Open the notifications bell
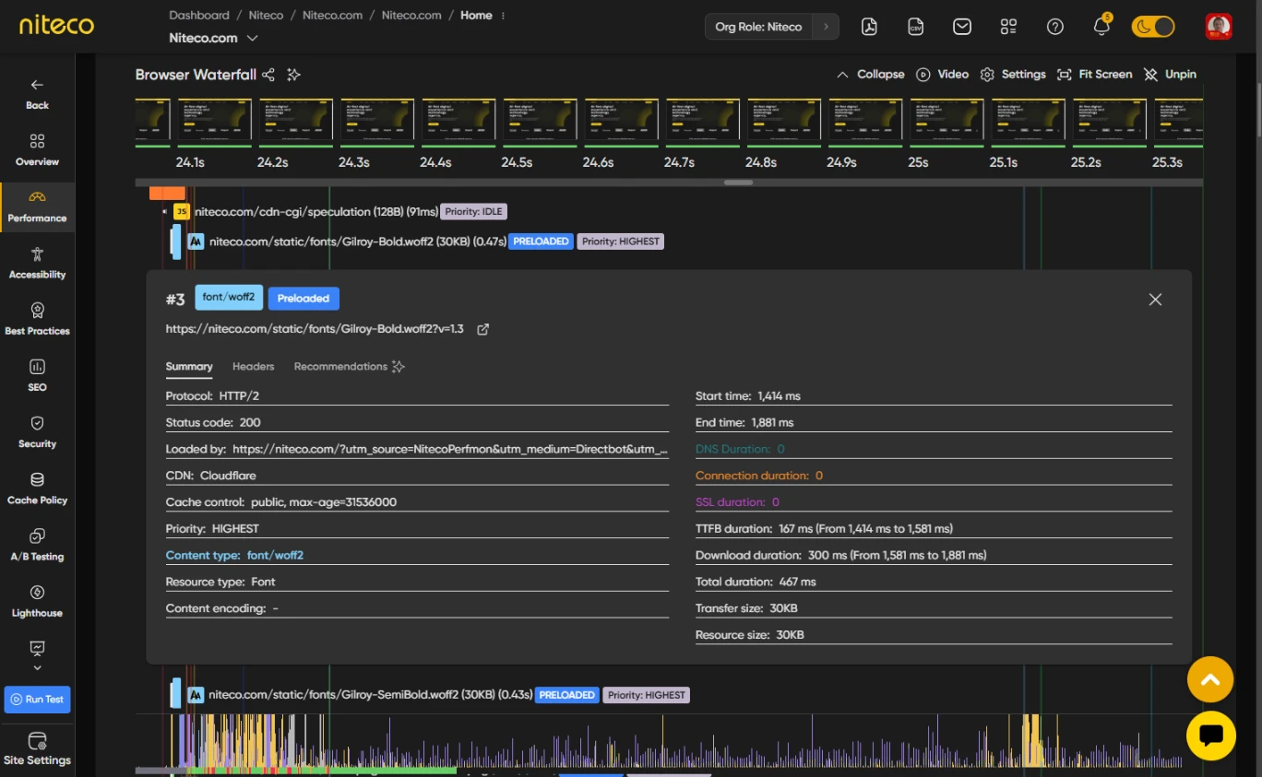Image resolution: width=1262 pixels, height=777 pixels. (x=1101, y=27)
